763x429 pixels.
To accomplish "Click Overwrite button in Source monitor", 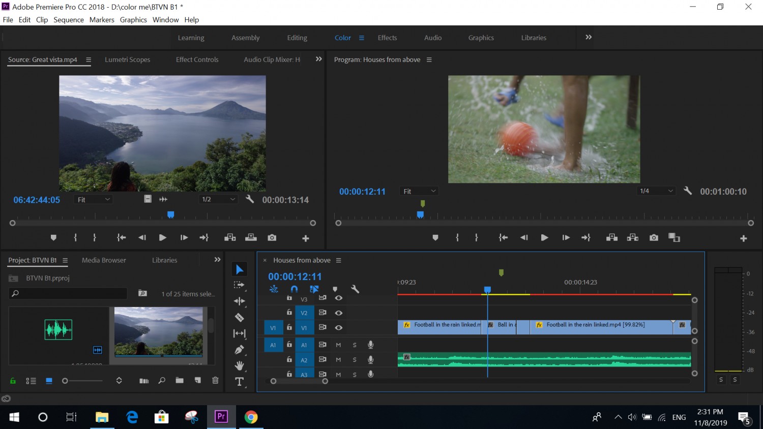I will 251,238.
